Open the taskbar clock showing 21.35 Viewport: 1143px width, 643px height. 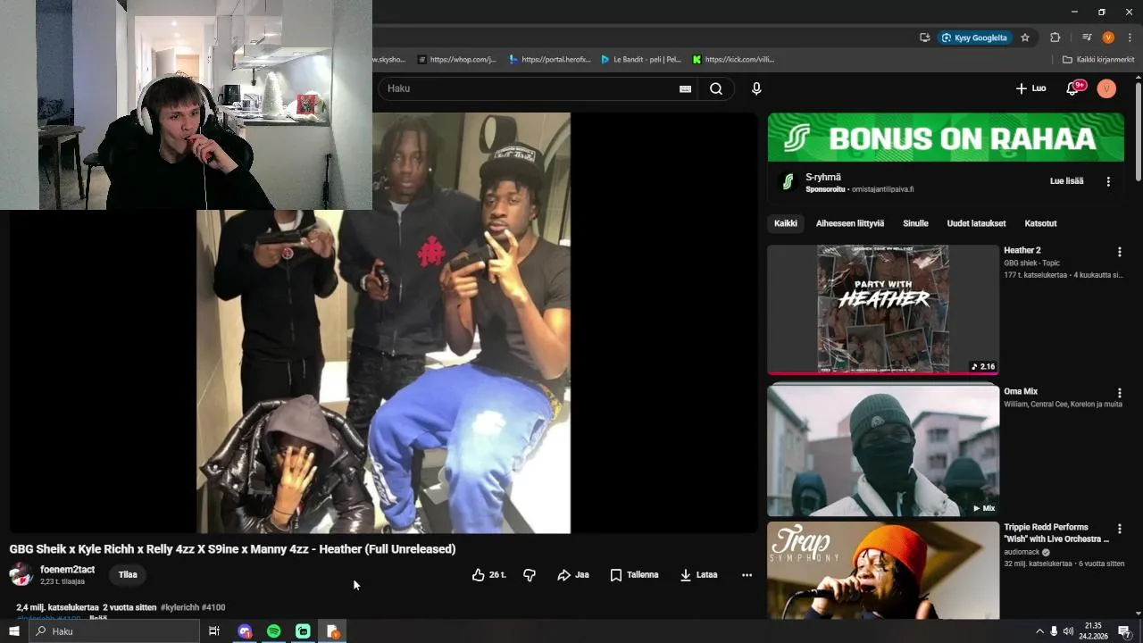click(x=1094, y=631)
